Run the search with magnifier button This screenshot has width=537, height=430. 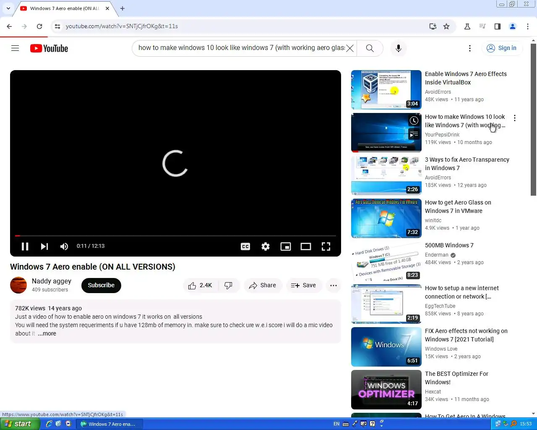pyautogui.click(x=370, y=48)
